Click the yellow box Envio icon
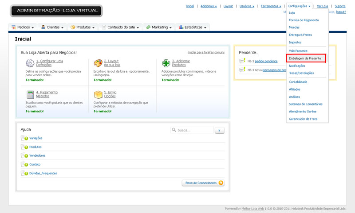Viewport: 355px width, 213px height. (98, 94)
